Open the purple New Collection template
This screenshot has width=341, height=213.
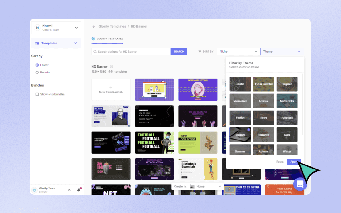tap(198, 90)
